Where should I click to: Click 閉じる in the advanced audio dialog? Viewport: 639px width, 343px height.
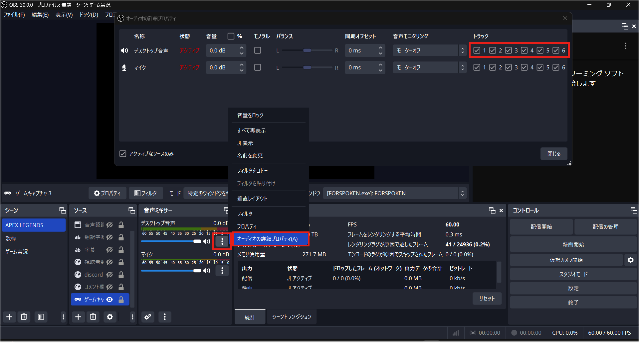click(553, 153)
